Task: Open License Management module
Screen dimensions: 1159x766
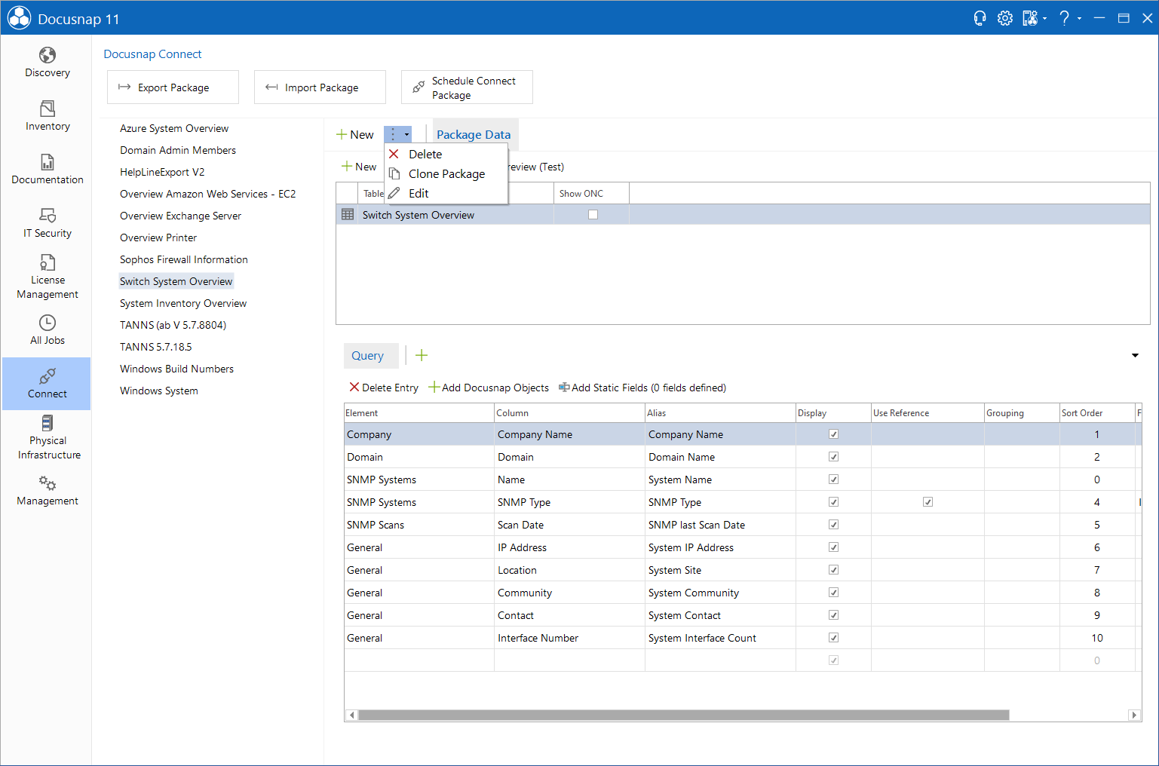Action: click(47, 277)
